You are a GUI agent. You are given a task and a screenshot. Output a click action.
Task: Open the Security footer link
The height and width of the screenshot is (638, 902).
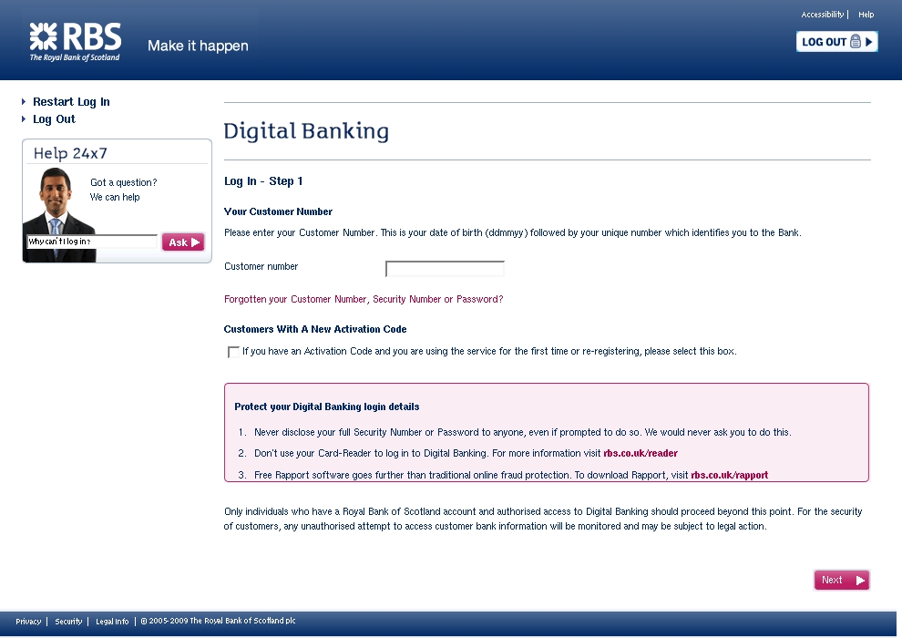pyautogui.click(x=68, y=622)
